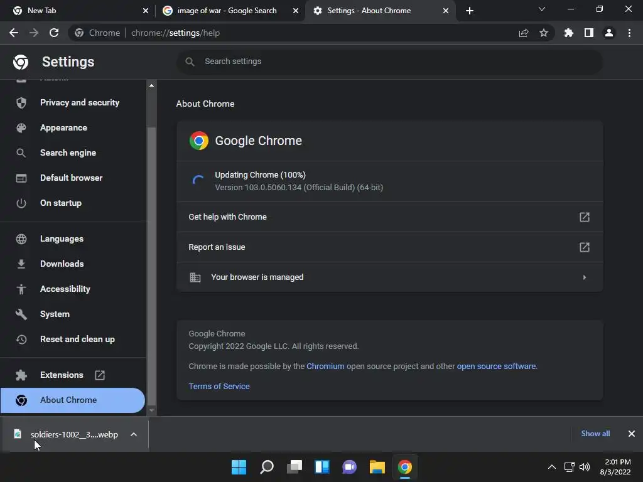Expand download item options chevron

(134, 434)
